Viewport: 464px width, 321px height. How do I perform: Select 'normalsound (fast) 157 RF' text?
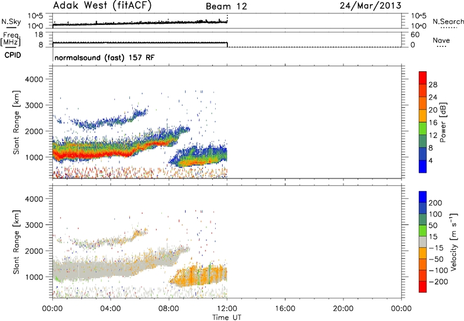pos(104,57)
